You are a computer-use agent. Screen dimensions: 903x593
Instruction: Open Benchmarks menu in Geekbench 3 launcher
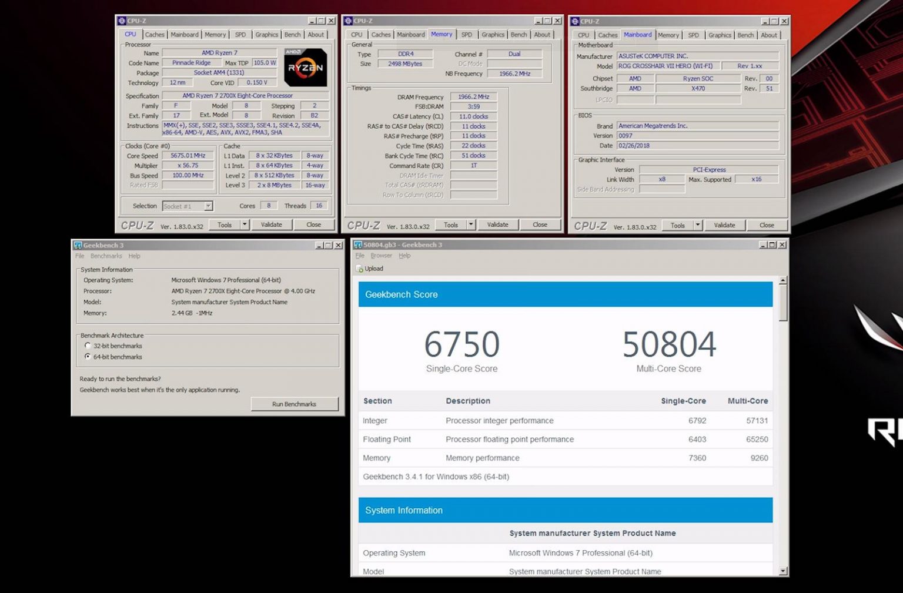point(106,256)
